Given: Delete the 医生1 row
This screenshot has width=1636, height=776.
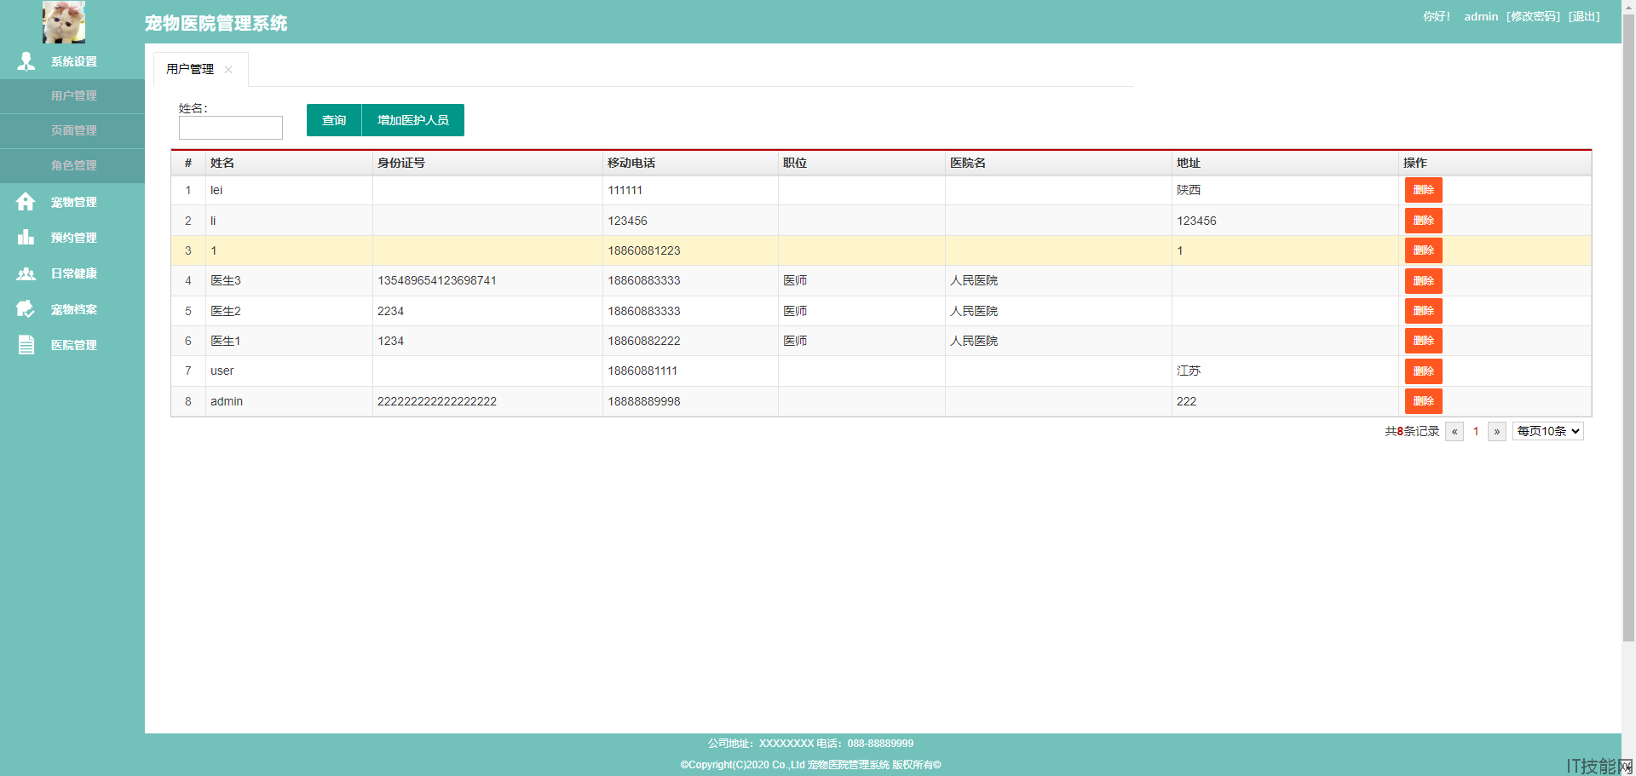Looking at the screenshot, I should (x=1423, y=341).
